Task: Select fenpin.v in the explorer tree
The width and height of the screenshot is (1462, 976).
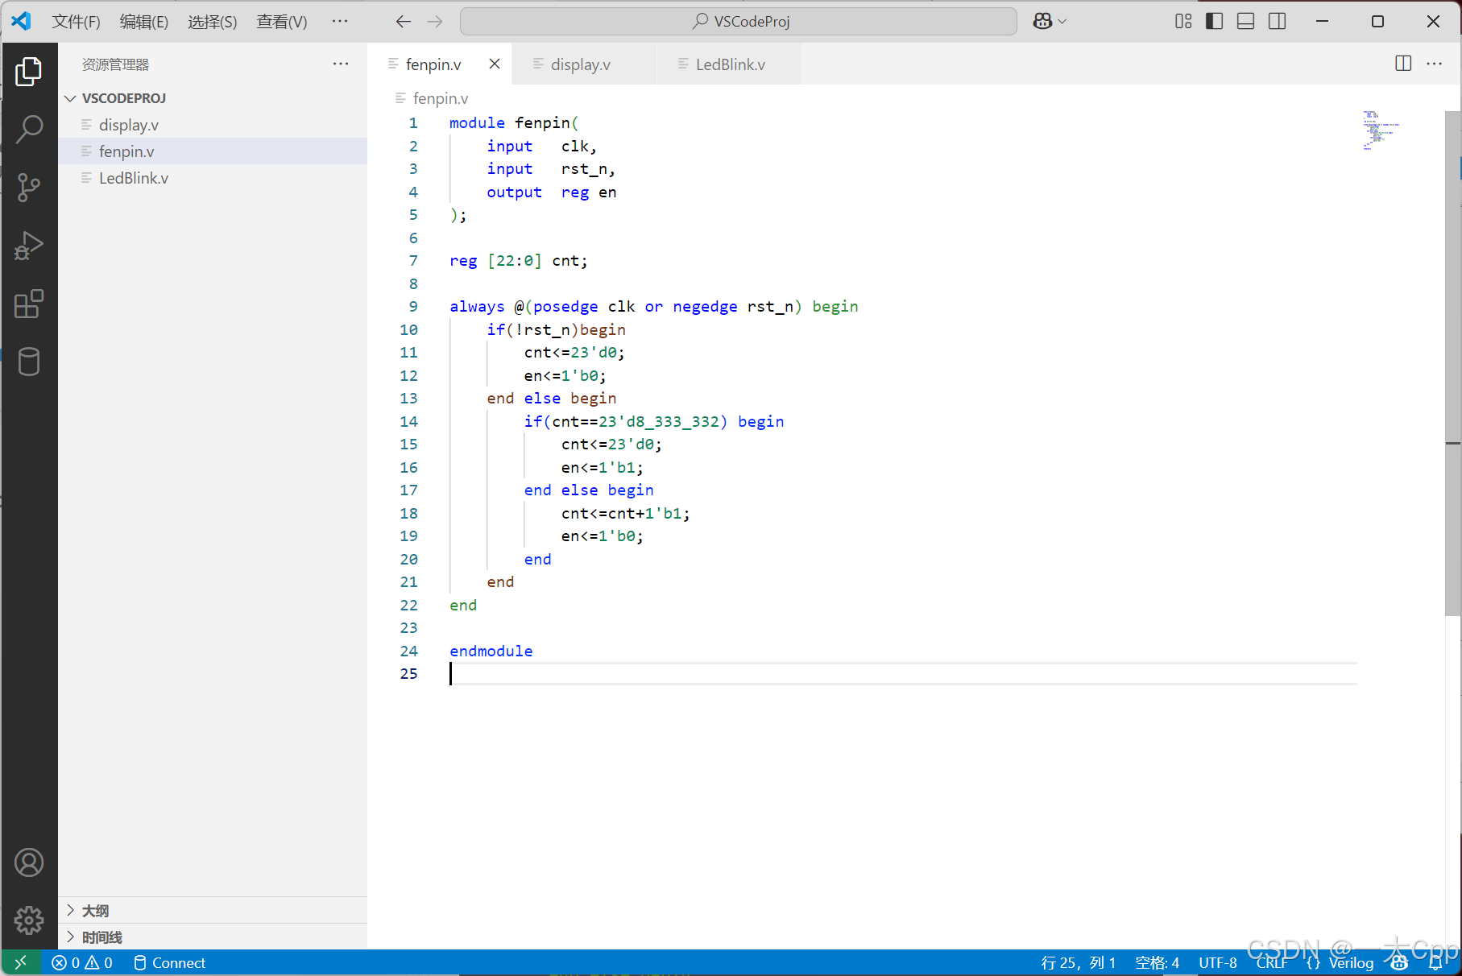Action: [x=213, y=151]
